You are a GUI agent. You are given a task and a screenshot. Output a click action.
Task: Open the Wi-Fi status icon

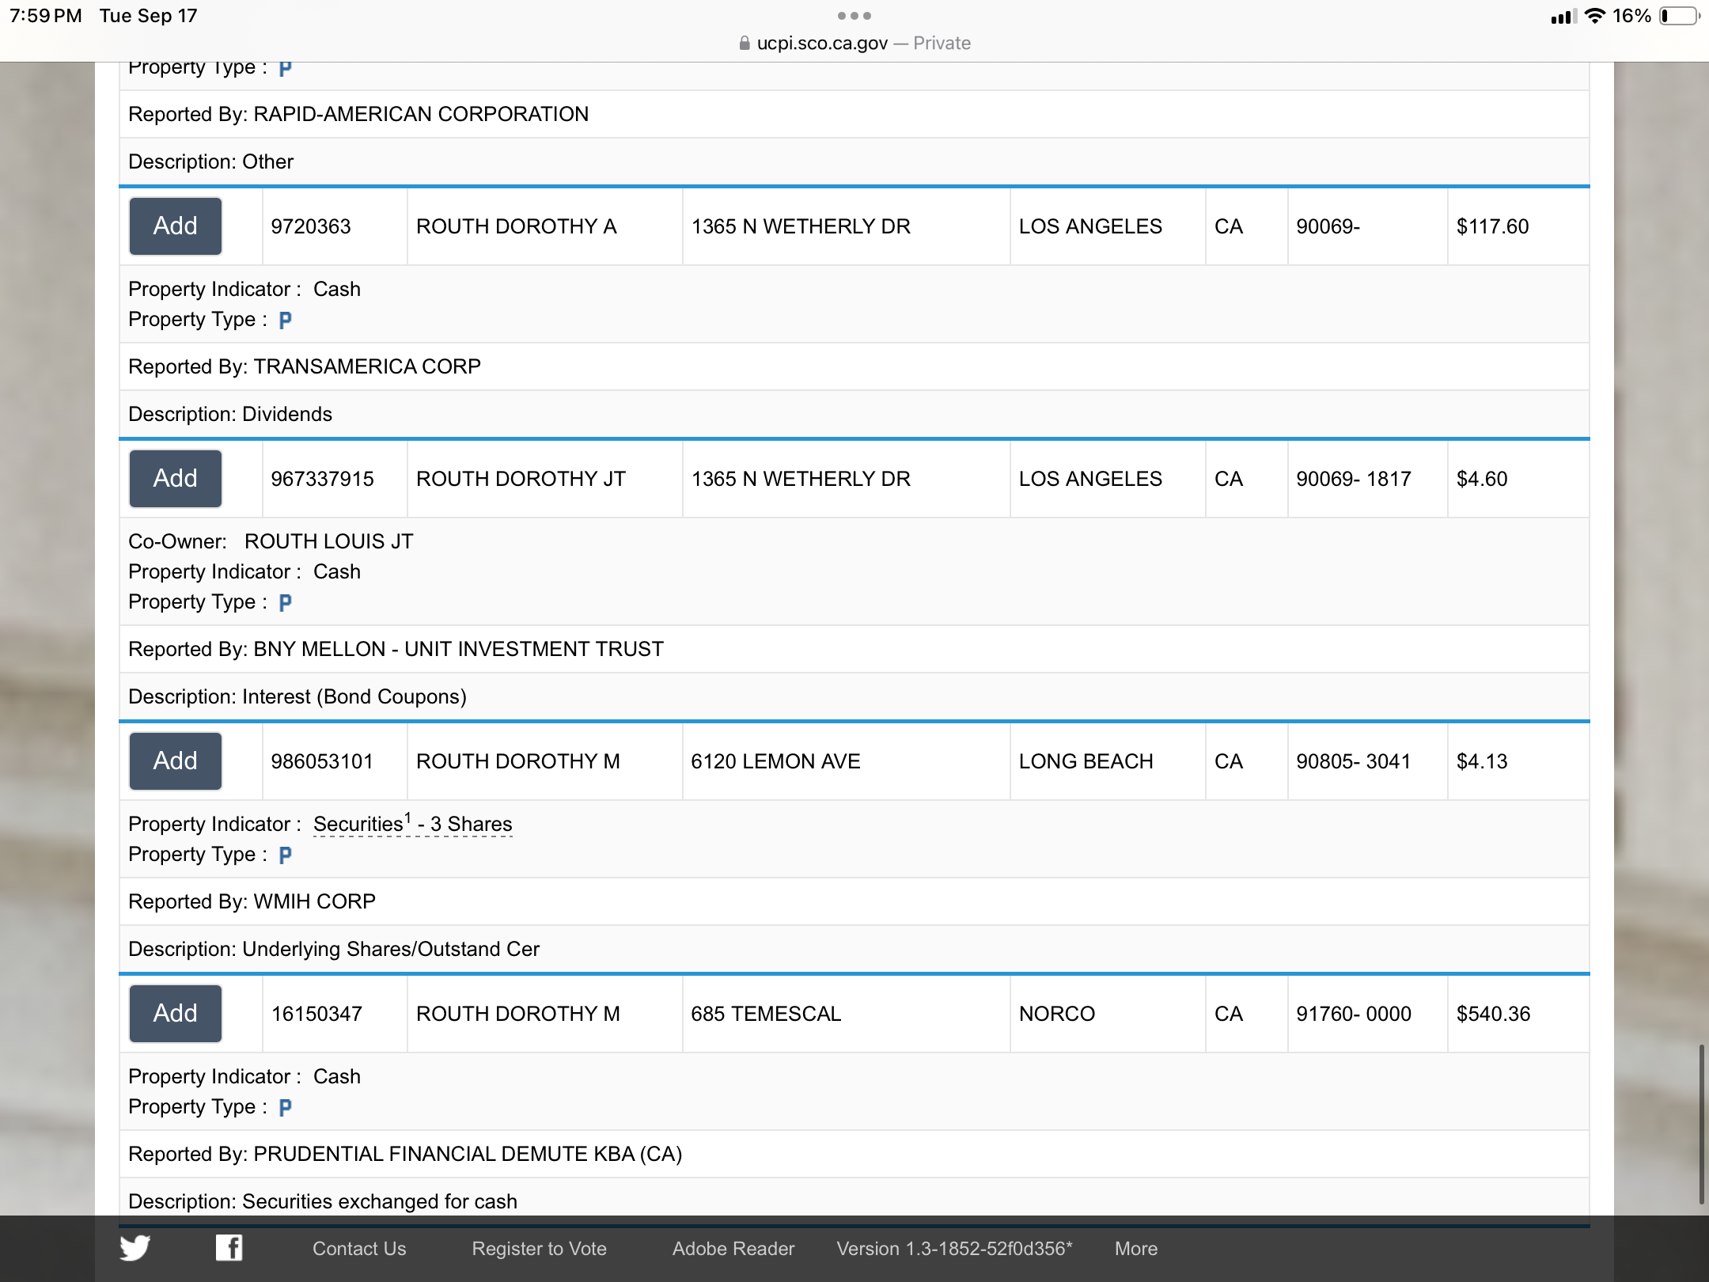[x=1595, y=16]
